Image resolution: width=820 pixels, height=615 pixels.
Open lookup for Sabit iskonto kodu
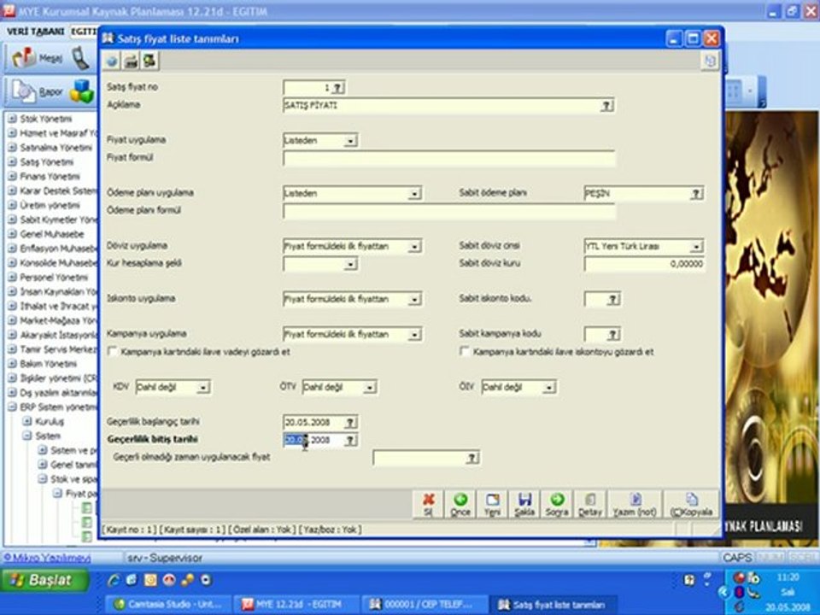pos(613,299)
